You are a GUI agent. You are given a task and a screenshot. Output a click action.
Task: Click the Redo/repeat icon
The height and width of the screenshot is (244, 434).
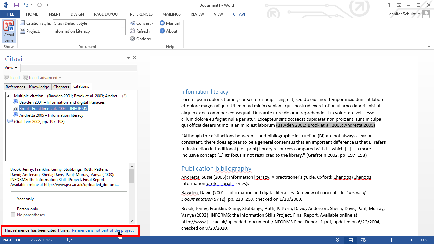pyautogui.click(x=39, y=5)
